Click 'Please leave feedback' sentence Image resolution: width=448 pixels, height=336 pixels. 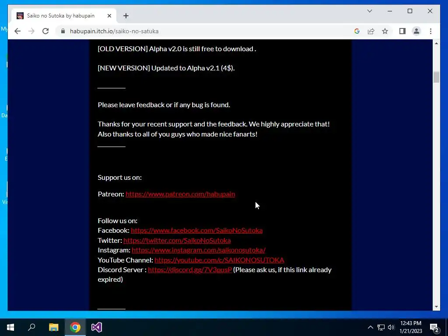click(164, 105)
